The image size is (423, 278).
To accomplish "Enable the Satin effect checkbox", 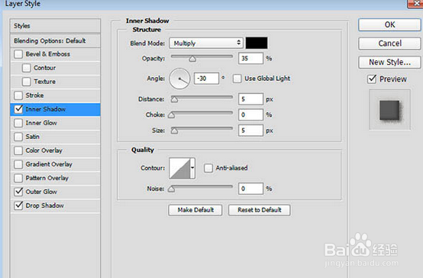I will coord(18,137).
